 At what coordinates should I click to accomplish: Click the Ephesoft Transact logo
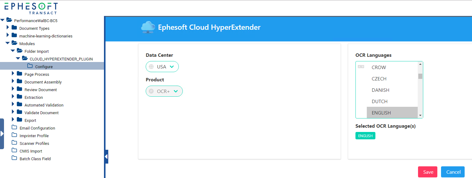[31, 8]
